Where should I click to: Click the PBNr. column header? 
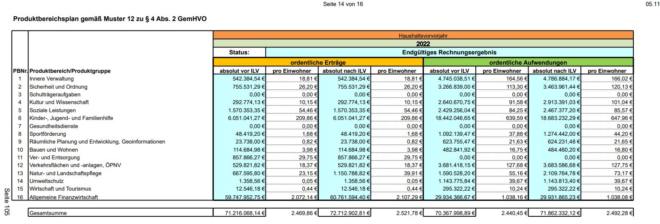20,71
